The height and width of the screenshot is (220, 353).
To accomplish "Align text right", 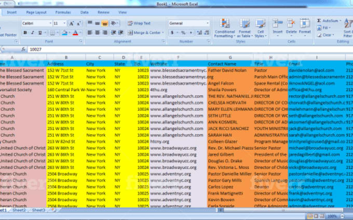I will pyautogui.click(x=105, y=33).
